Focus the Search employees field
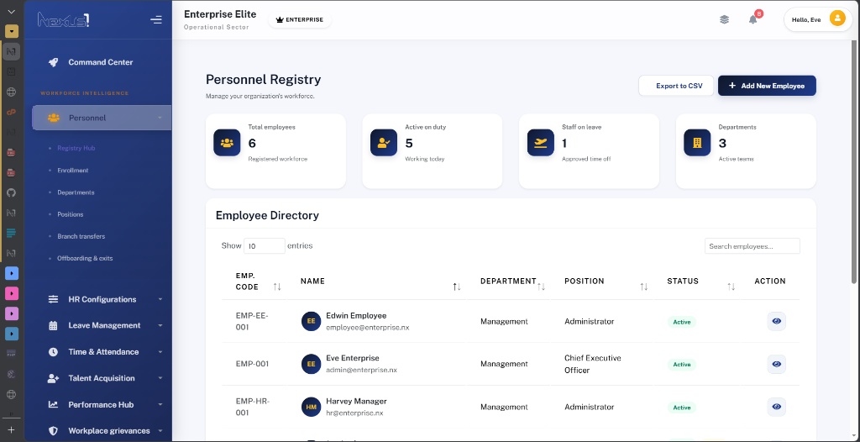860x442 pixels. [x=752, y=246]
